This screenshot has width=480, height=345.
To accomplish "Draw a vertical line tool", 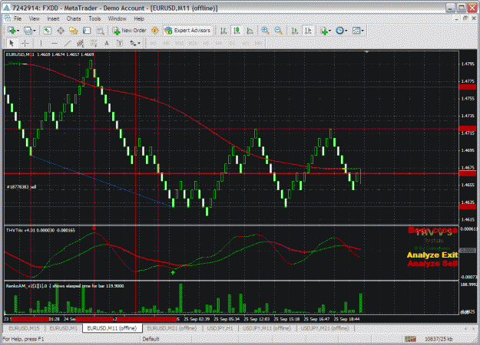I will pyautogui.click(x=41, y=44).
